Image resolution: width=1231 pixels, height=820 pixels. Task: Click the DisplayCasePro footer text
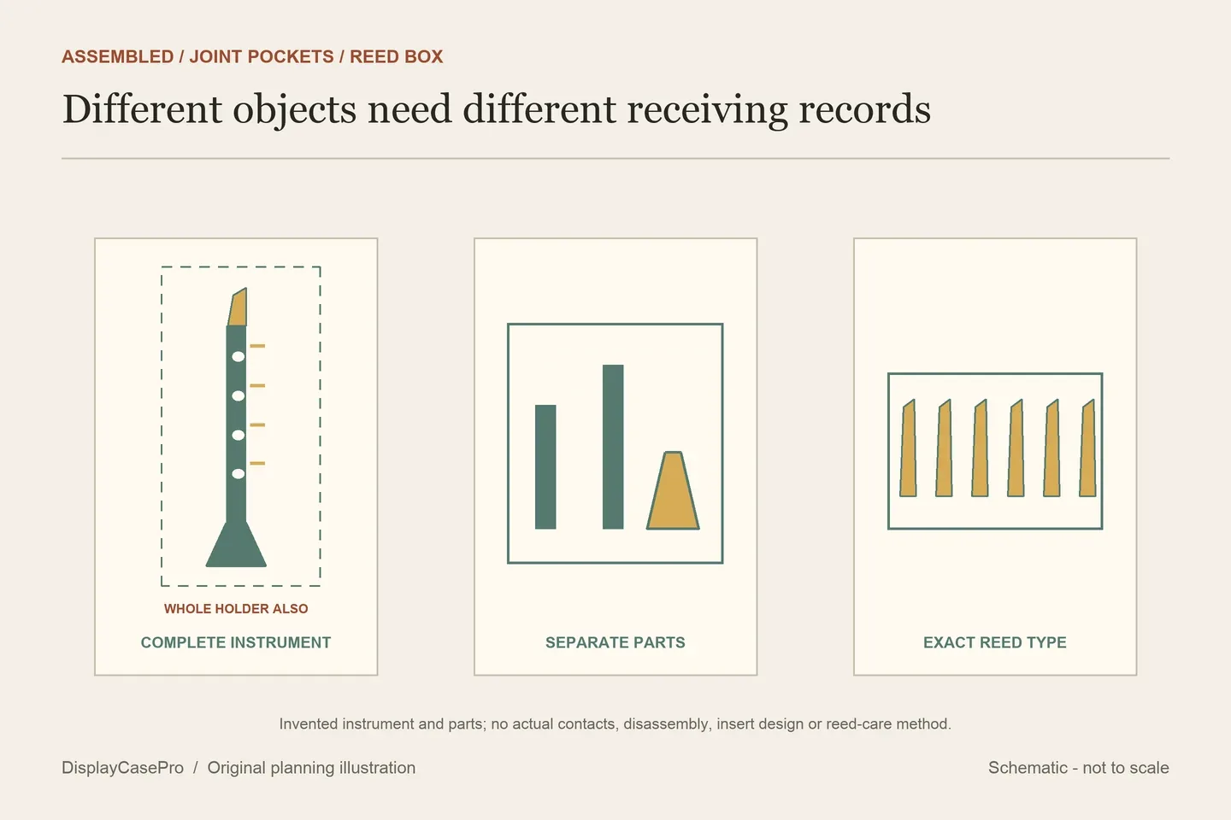click(123, 768)
